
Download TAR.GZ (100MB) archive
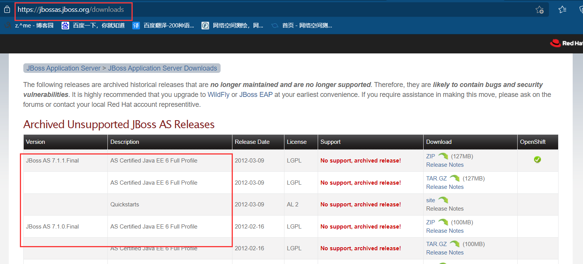[437, 244]
